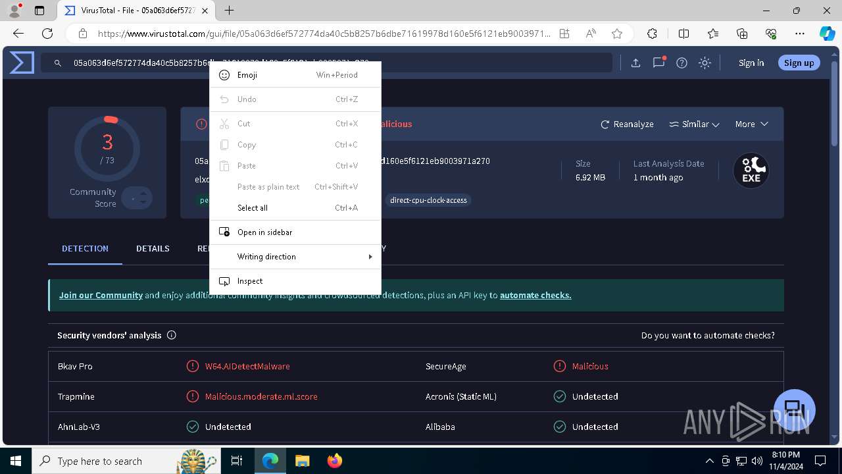The width and height of the screenshot is (842, 474).
Task: Click the volume icon in system tray
Action: pyautogui.click(x=757, y=461)
